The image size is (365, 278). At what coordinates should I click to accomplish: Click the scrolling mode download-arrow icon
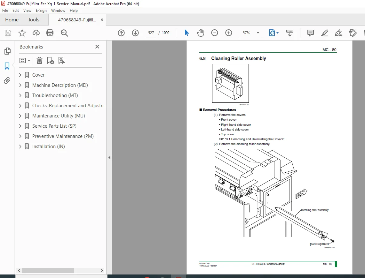point(290,33)
